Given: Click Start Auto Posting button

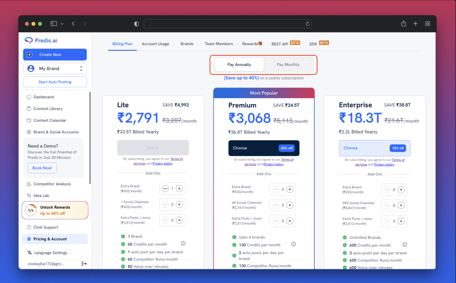Looking at the screenshot, I should click(55, 82).
